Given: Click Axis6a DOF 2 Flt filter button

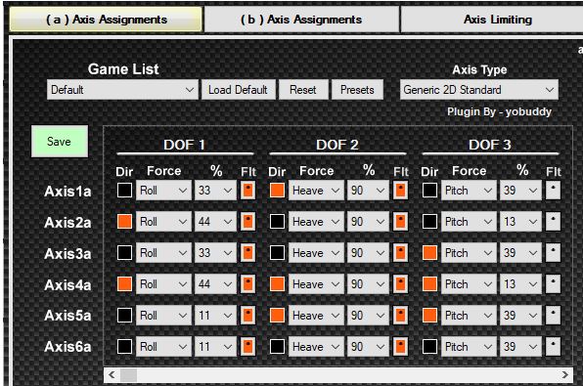Looking at the screenshot, I should 400,346.
